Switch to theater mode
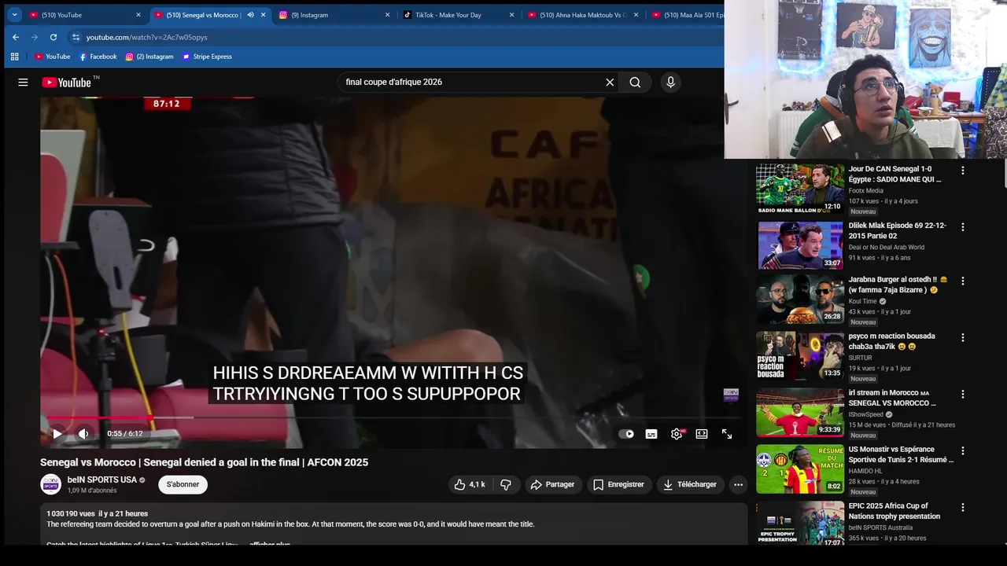The image size is (1007, 566). coord(702,434)
